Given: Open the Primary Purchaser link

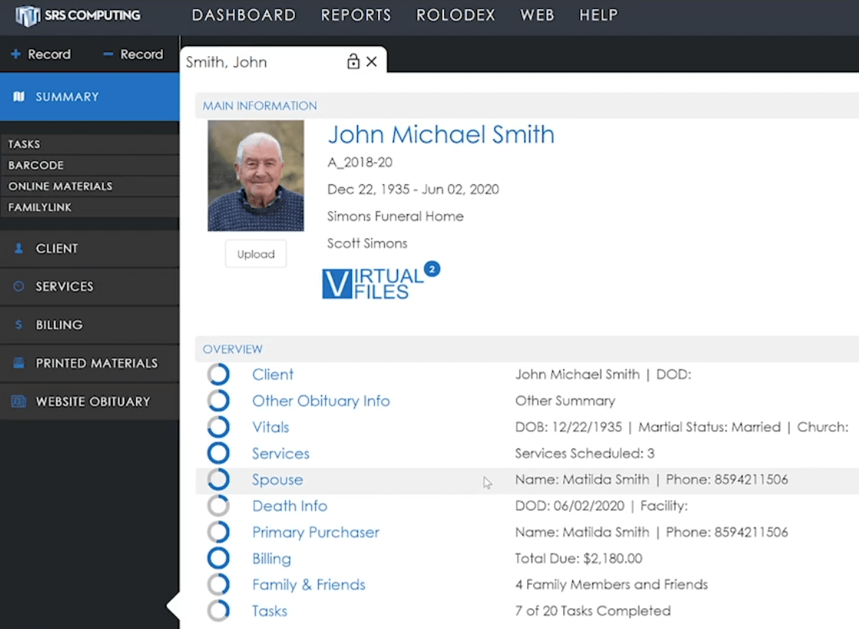Looking at the screenshot, I should (316, 532).
